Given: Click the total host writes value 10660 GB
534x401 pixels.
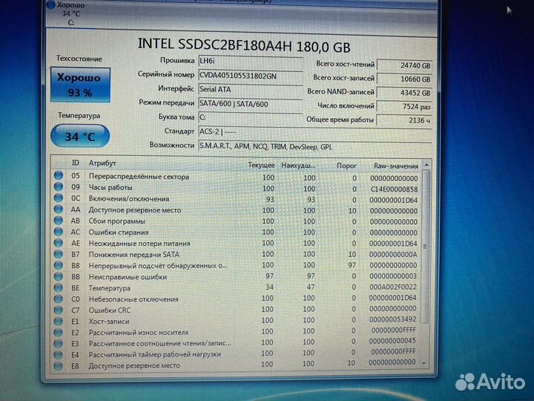Looking at the screenshot, I should click(x=404, y=79).
